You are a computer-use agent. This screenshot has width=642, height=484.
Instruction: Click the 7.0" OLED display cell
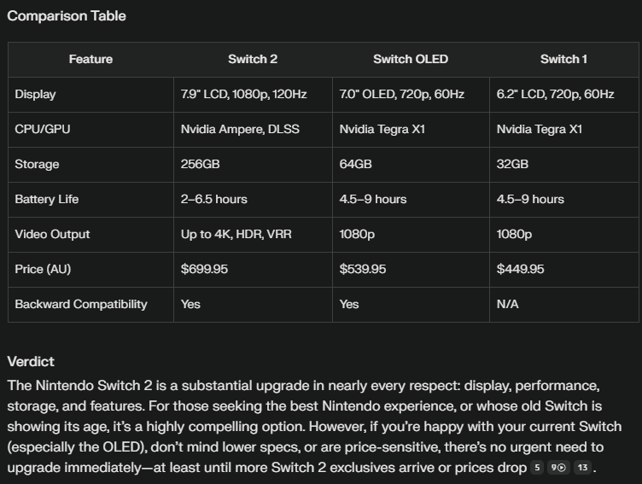pyautogui.click(x=402, y=95)
